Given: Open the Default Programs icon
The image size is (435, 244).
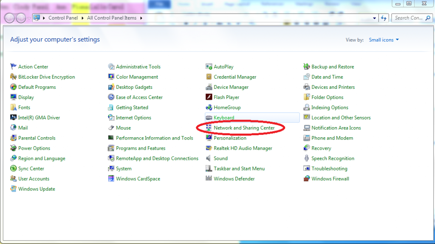Looking at the screenshot, I should [13, 87].
